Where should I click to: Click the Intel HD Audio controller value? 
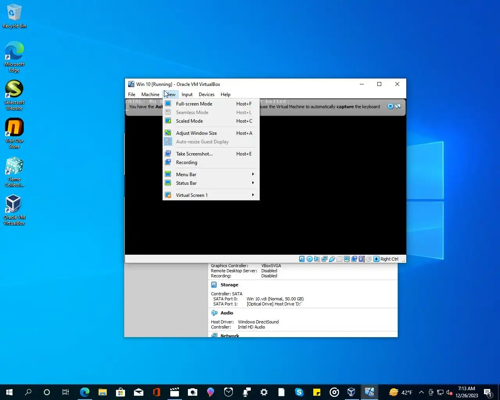pyautogui.click(x=252, y=327)
